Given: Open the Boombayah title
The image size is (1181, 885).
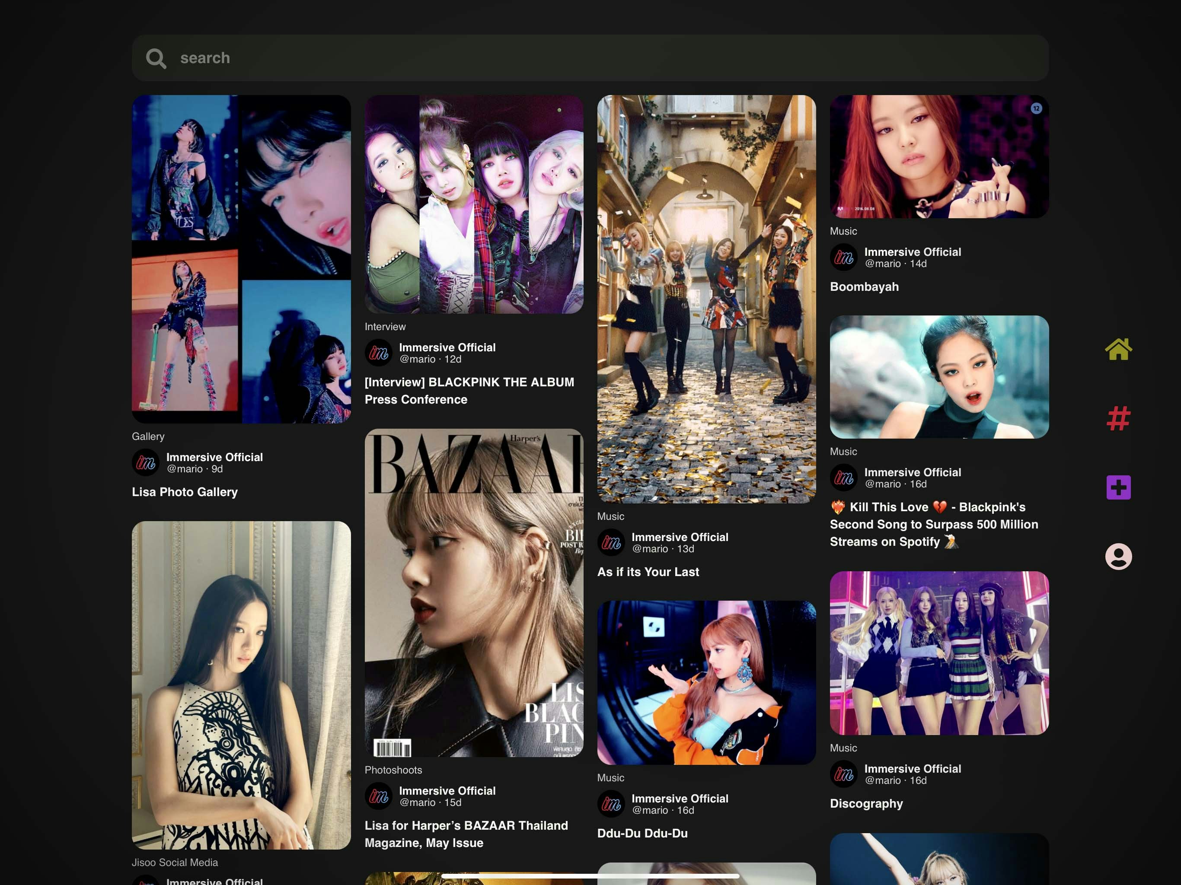Looking at the screenshot, I should click(x=864, y=287).
